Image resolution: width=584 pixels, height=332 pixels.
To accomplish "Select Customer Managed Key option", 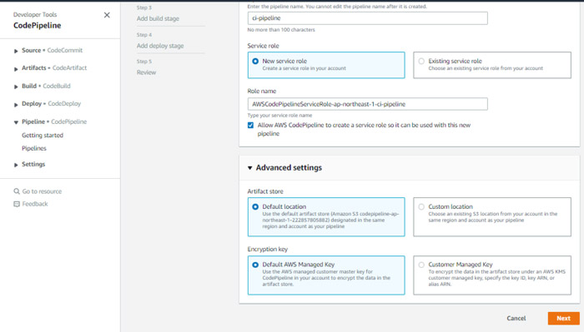I will pos(421,265).
